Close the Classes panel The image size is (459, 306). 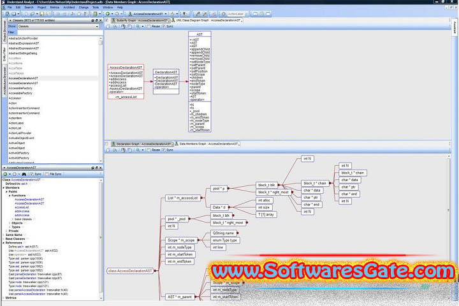[x=101, y=20]
